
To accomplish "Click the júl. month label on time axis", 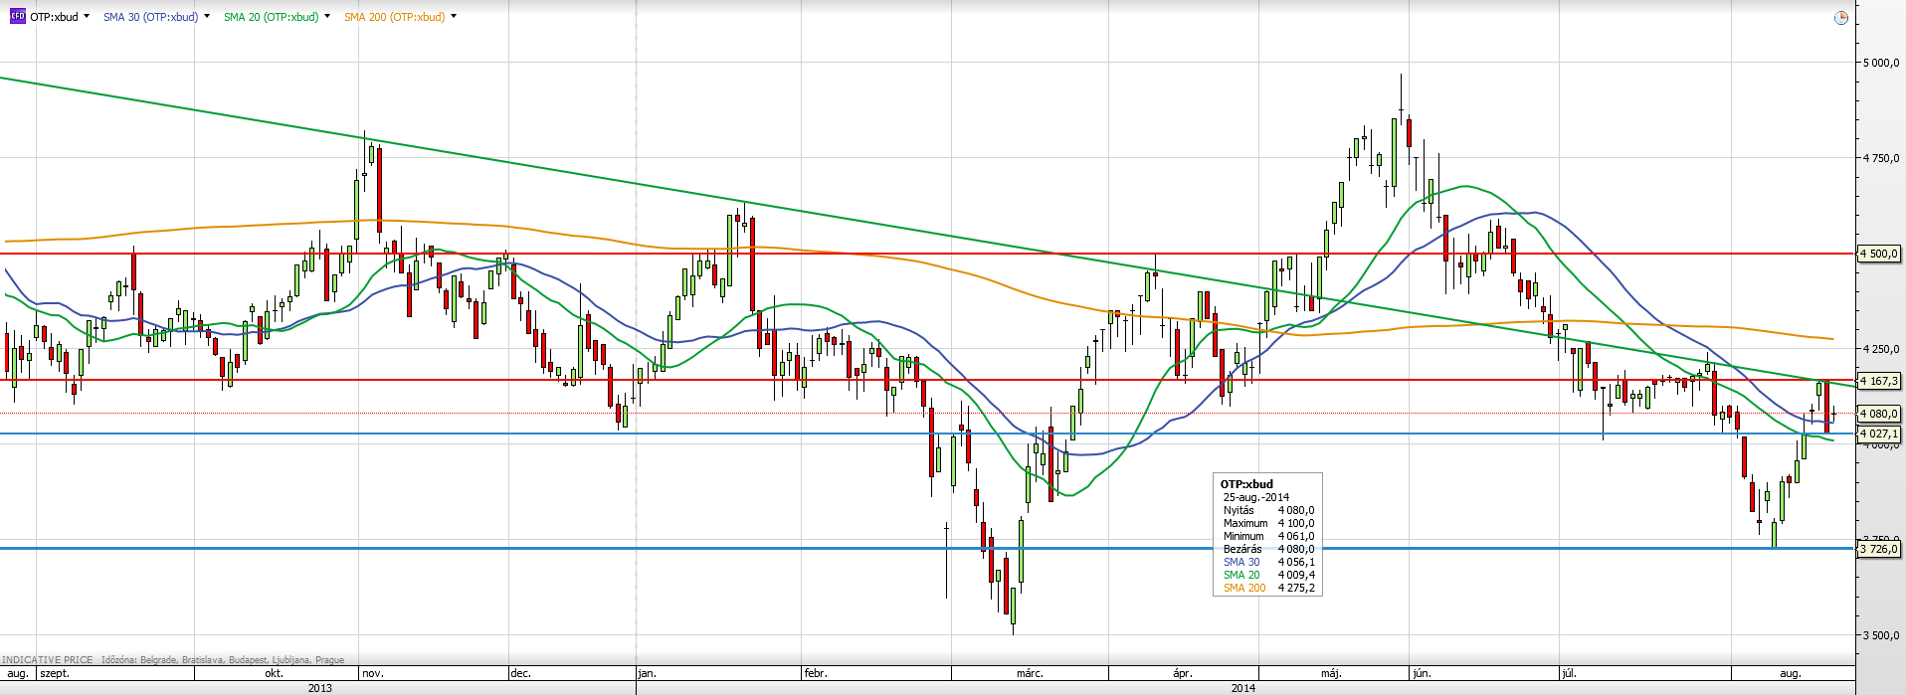I will coord(1569,673).
